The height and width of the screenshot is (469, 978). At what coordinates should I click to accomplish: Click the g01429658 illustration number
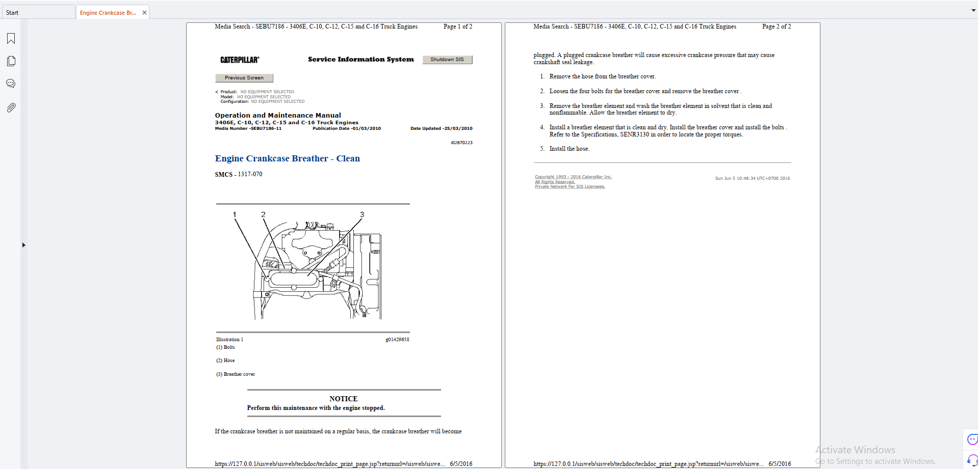(398, 340)
